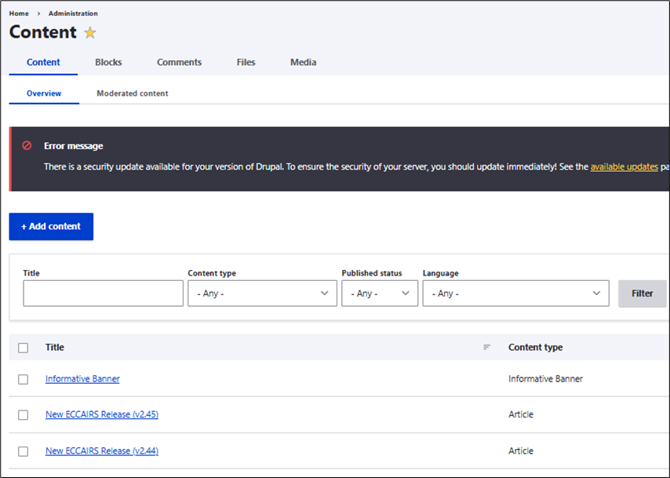This screenshot has width=670, height=478.
Task: Open the Language filter dropdown
Action: point(515,294)
